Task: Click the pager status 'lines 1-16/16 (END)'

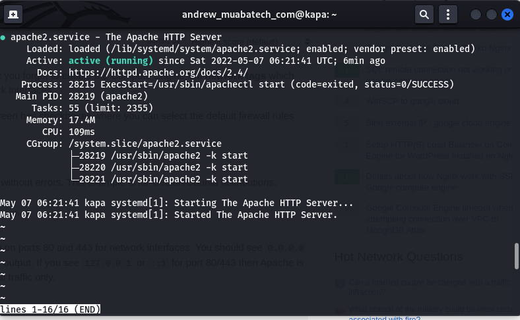Action: (50, 309)
